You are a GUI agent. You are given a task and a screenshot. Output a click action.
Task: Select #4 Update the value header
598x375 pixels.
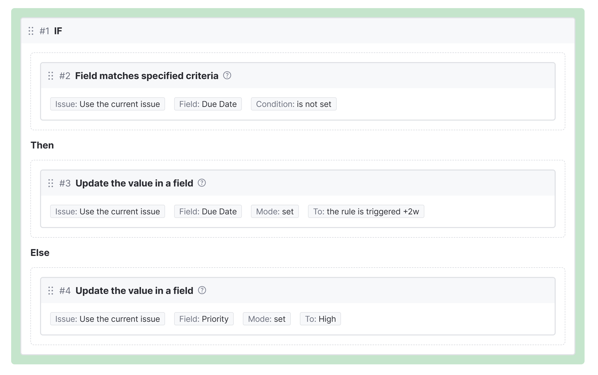click(134, 291)
